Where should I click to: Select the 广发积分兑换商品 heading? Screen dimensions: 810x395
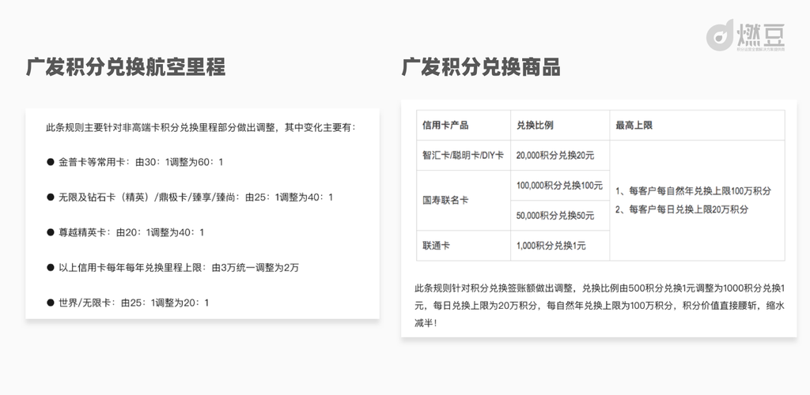click(x=481, y=68)
